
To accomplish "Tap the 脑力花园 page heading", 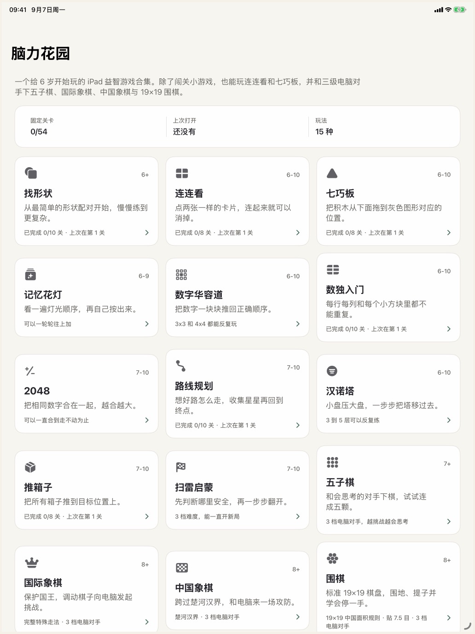I will point(41,53).
